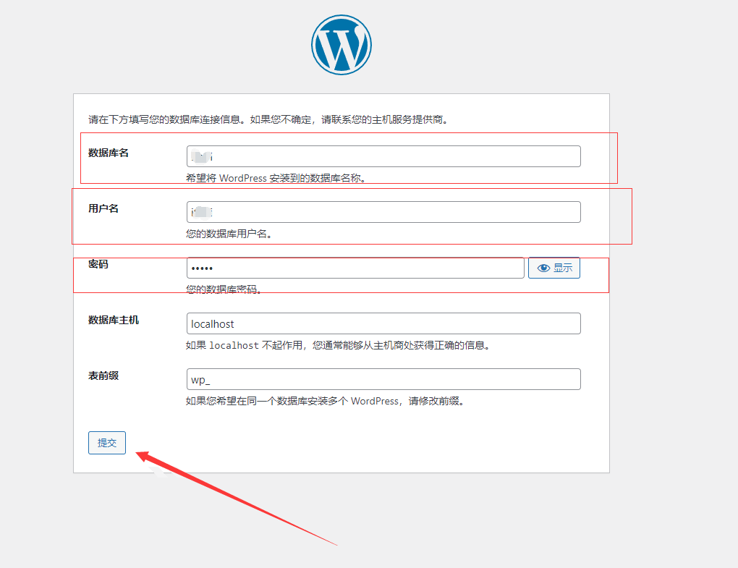Click the hint text under the 数据库名 field
The width and height of the screenshot is (738, 568).
pyautogui.click(x=275, y=178)
